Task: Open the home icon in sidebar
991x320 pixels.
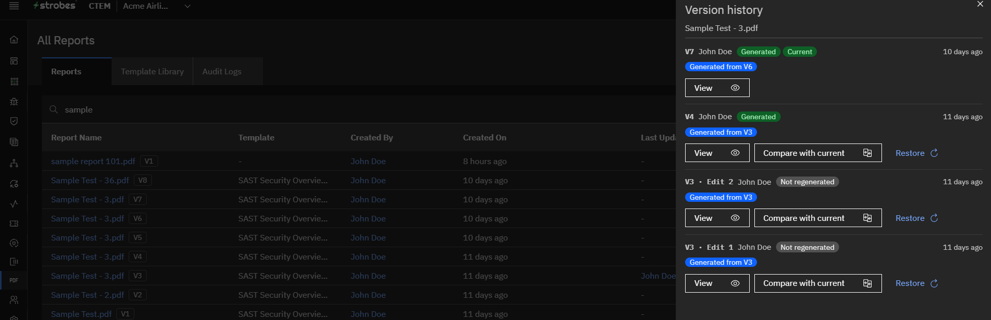Action: click(x=14, y=40)
